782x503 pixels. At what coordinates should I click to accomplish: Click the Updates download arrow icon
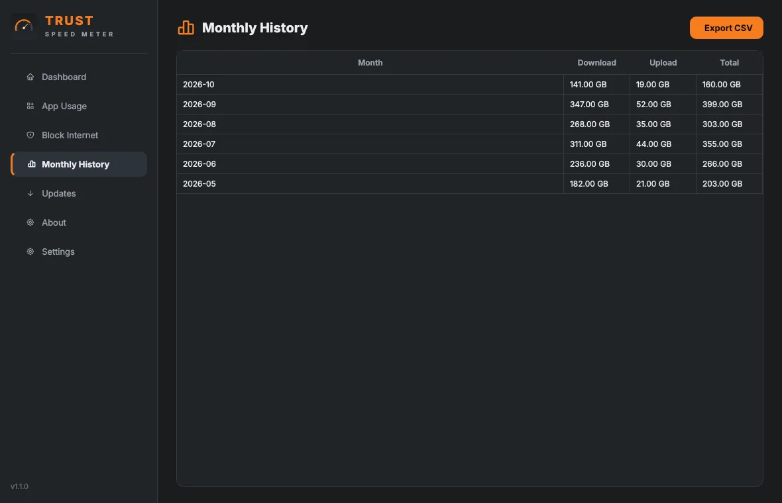(30, 193)
